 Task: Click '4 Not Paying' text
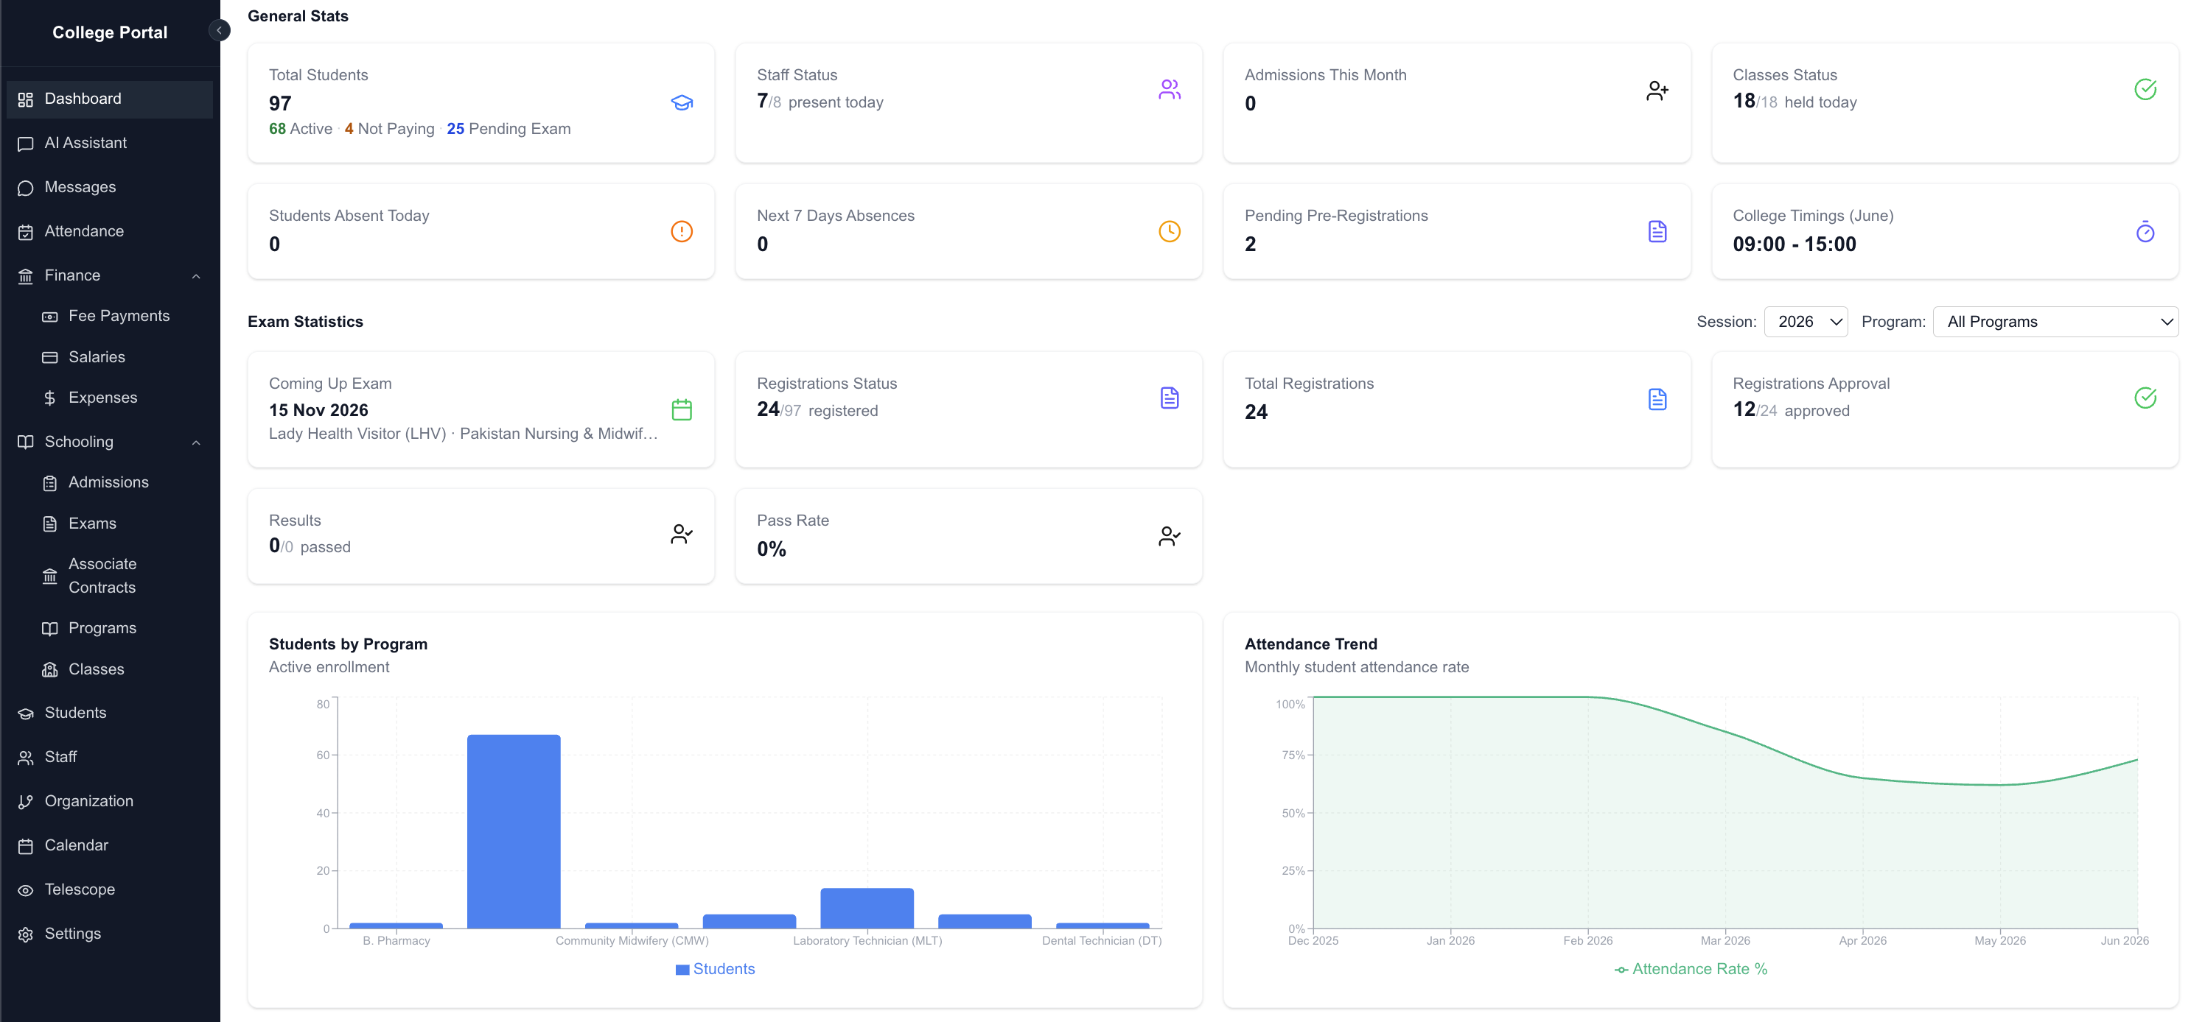point(389,129)
